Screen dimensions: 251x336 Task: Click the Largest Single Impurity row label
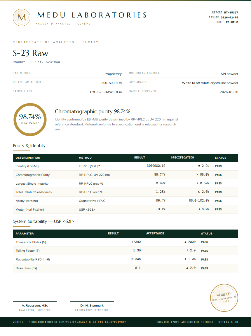coord(32,184)
